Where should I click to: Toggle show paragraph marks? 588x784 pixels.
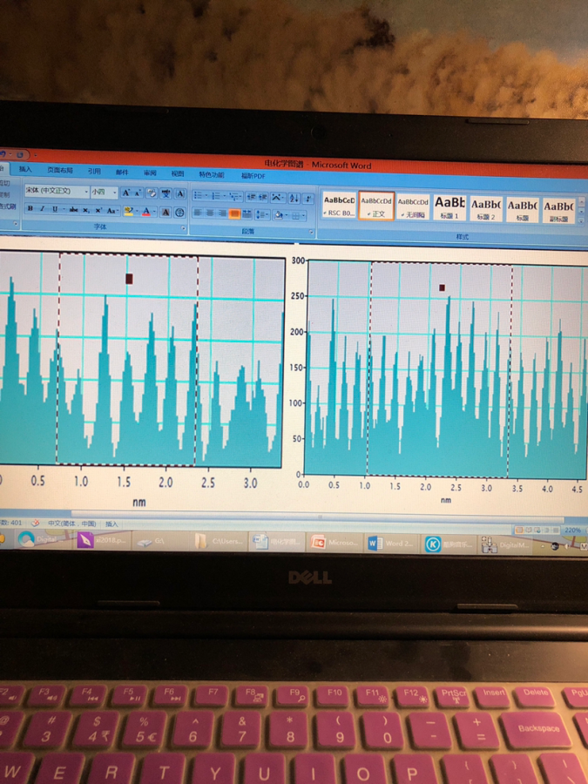point(308,199)
